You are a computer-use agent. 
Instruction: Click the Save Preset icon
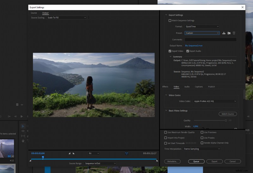[224, 33]
